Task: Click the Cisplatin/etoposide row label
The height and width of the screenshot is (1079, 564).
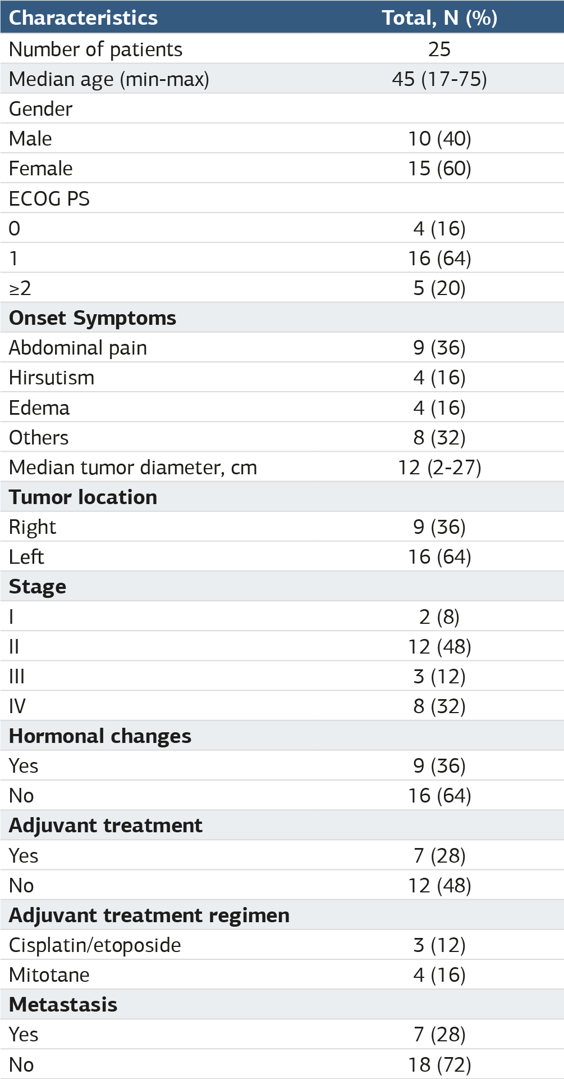Action: [95, 945]
